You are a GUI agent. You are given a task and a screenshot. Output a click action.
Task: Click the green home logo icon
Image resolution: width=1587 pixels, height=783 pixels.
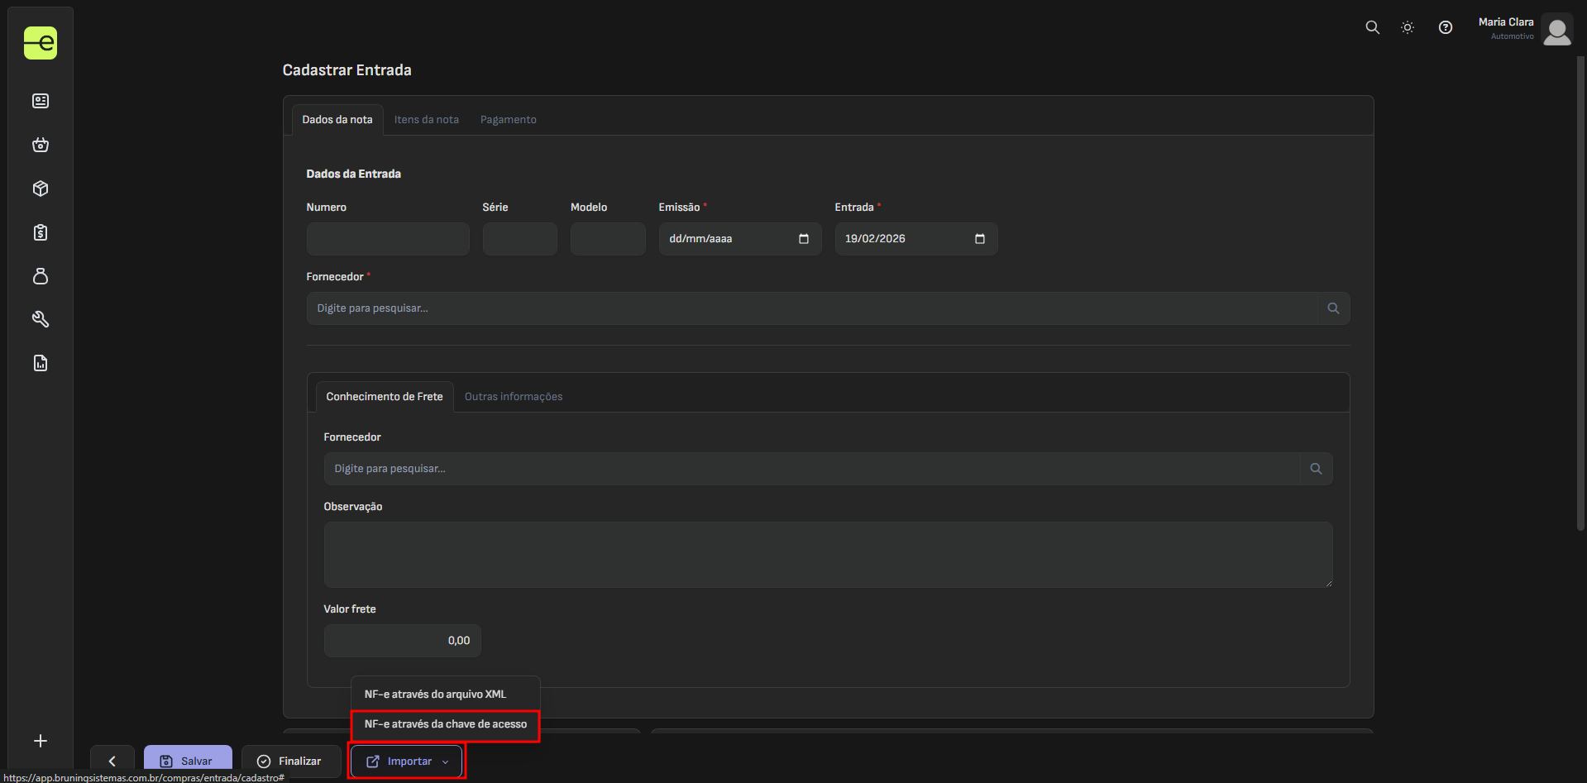click(41, 43)
